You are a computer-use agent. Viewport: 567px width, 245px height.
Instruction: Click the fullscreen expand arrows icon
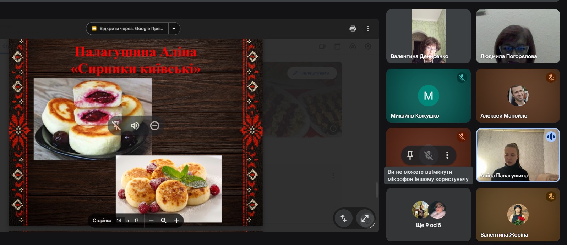(x=365, y=218)
